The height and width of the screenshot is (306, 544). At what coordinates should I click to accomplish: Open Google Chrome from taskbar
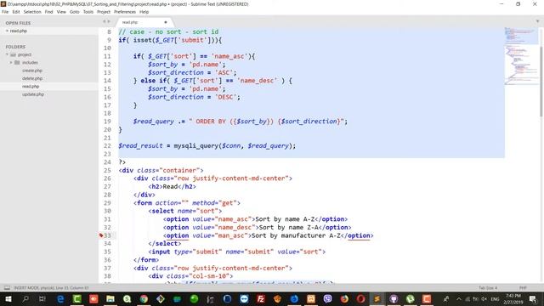144,299
